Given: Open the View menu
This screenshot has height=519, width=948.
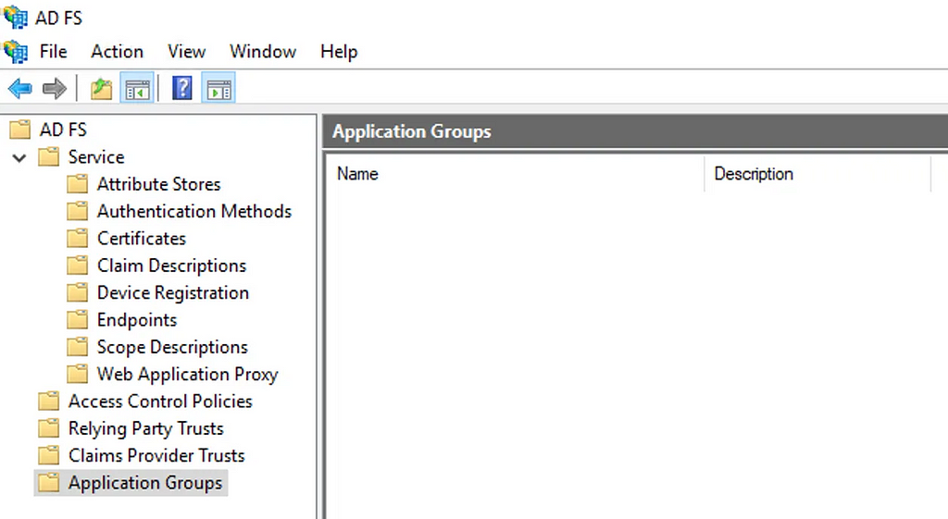Looking at the screenshot, I should pyautogui.click(x=187, y=52).
